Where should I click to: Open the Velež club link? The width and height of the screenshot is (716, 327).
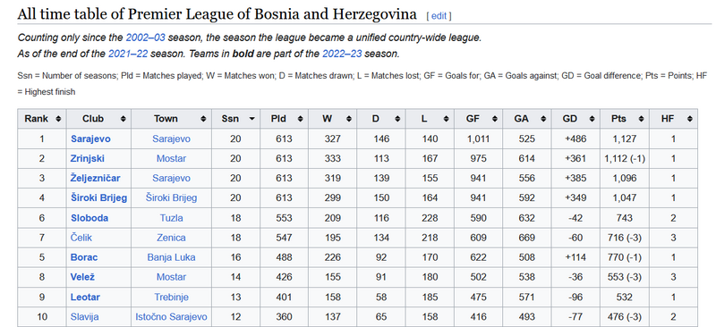coord(82,277)
